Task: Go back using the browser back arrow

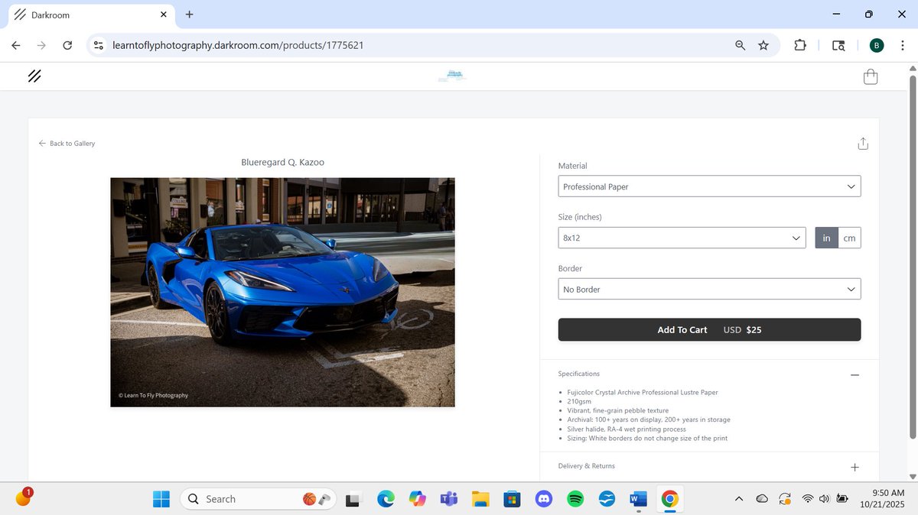Action: 16,45
